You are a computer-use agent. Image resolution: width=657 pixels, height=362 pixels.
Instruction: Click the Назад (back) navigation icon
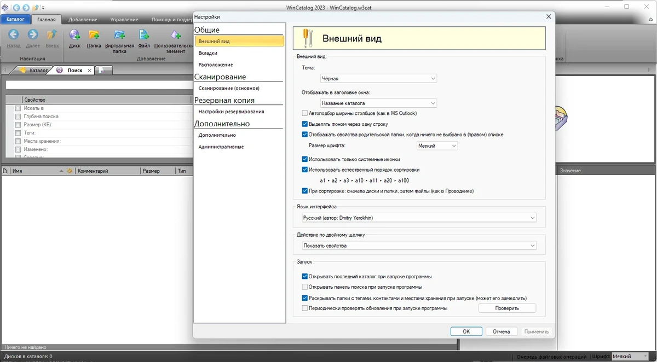[14, 35]
